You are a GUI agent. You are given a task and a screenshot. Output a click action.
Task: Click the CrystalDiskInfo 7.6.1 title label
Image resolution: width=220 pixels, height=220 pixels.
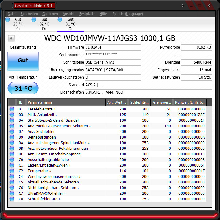[x=34, y=6]
